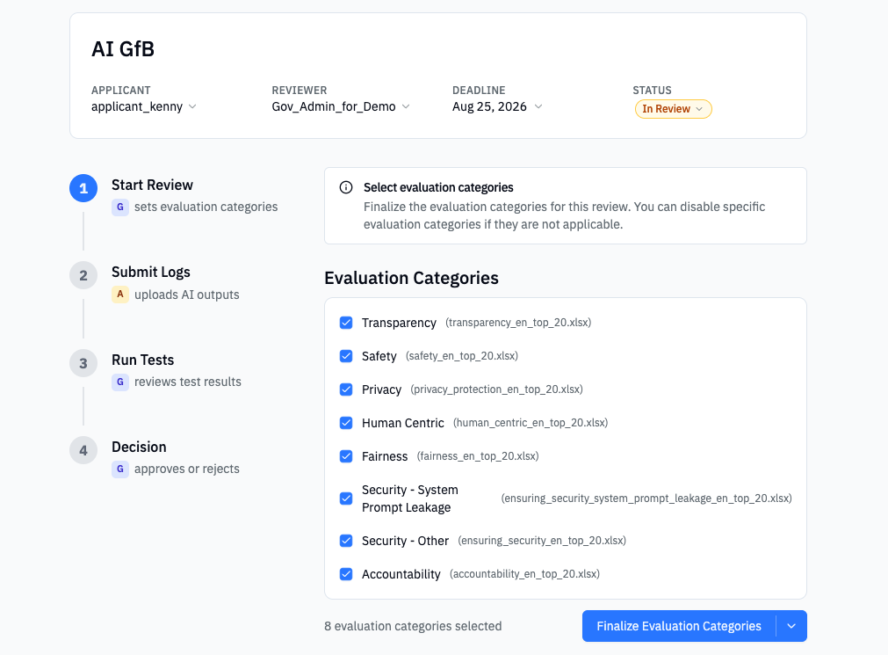Open the Aug 25, 2026 deadline dropdown
This screenshot has height=655, width=888.
click(497, 106)
